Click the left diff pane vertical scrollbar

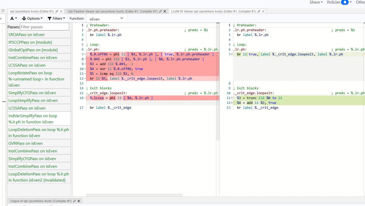pyautogui.click(x=218, y=82)
